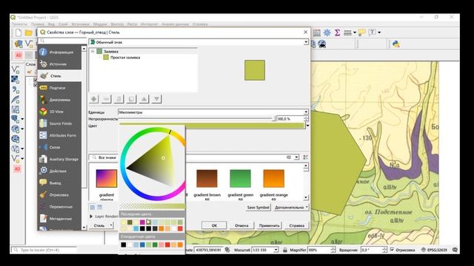Click the field calculator gear icon

coord(327,33)
